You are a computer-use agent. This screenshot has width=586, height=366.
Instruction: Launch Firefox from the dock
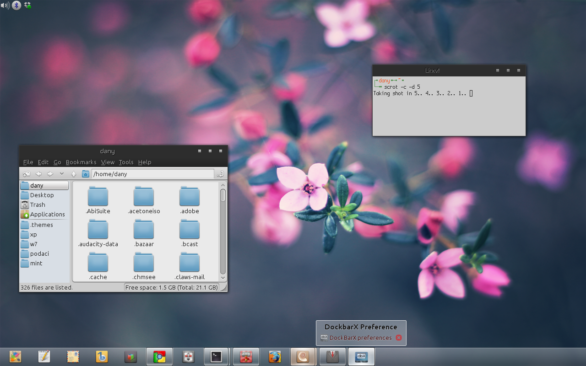pyautogui.click(x=275, y=357)
